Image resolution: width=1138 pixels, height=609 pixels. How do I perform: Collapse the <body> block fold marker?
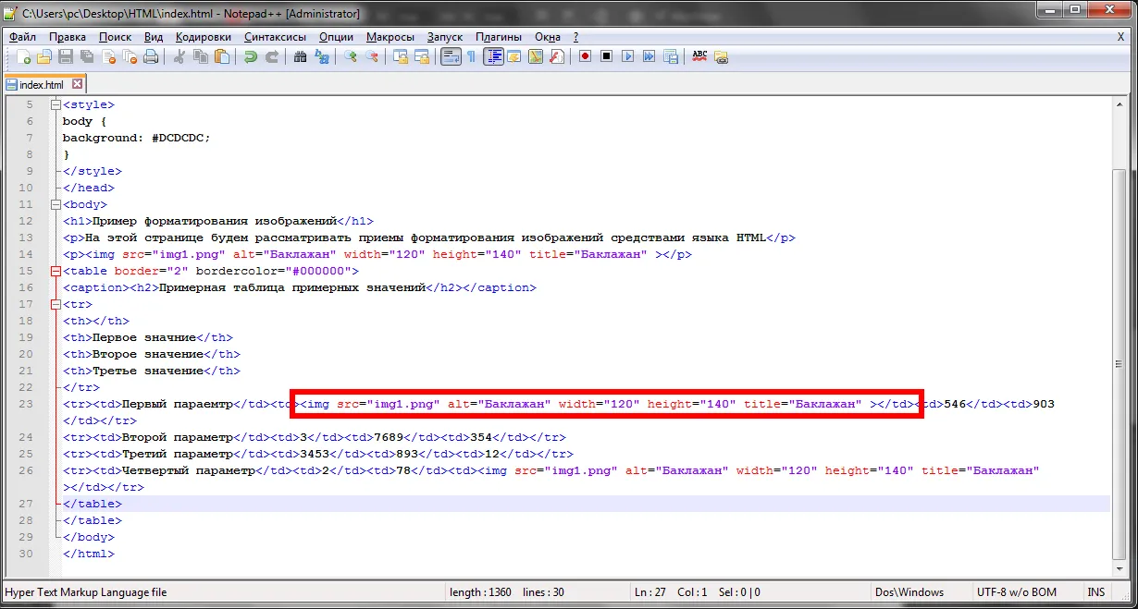coord(56,204)
